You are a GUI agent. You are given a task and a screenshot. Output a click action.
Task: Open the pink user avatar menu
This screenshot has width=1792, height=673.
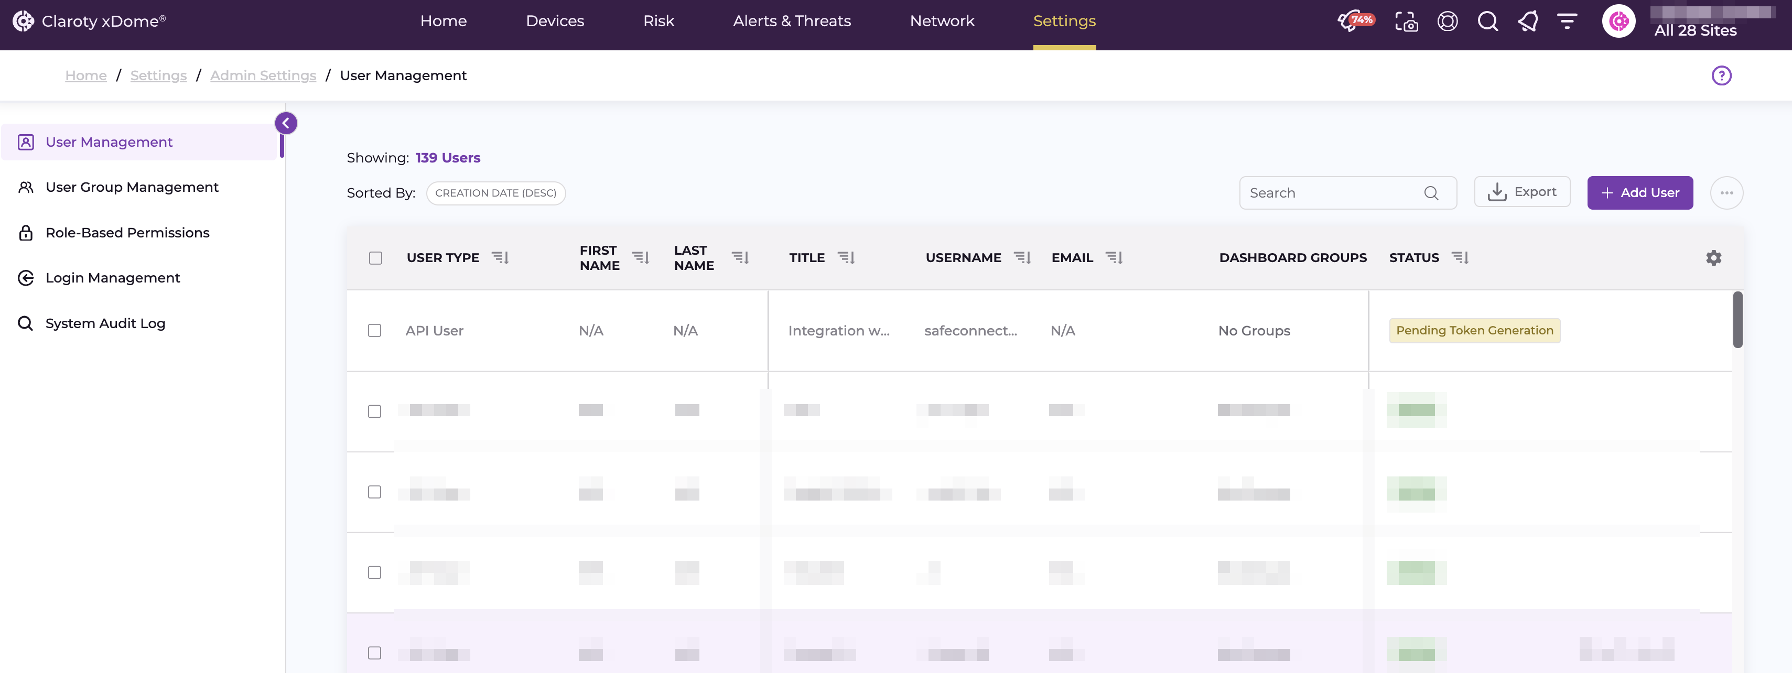click(1619, 21)
